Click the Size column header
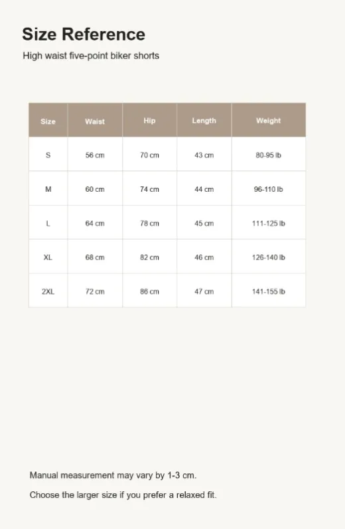The width and height of the screenshot is (345, 529). pyautogui.click(x=48, y=121)
